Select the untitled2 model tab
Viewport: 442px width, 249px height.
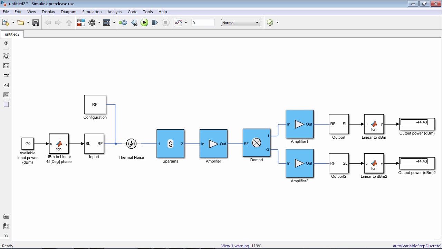click(x=12, y=34)
